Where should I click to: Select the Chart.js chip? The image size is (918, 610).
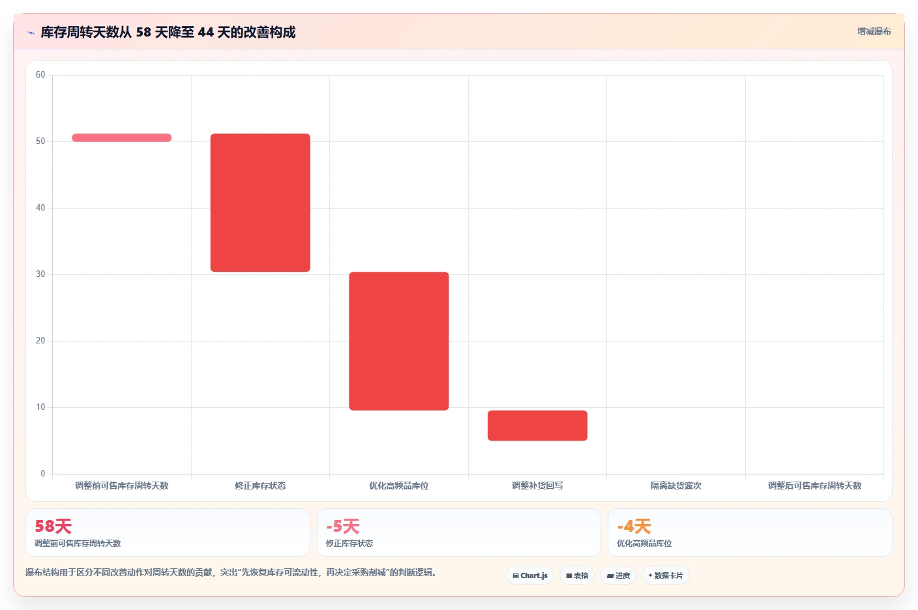coord(530,575)
